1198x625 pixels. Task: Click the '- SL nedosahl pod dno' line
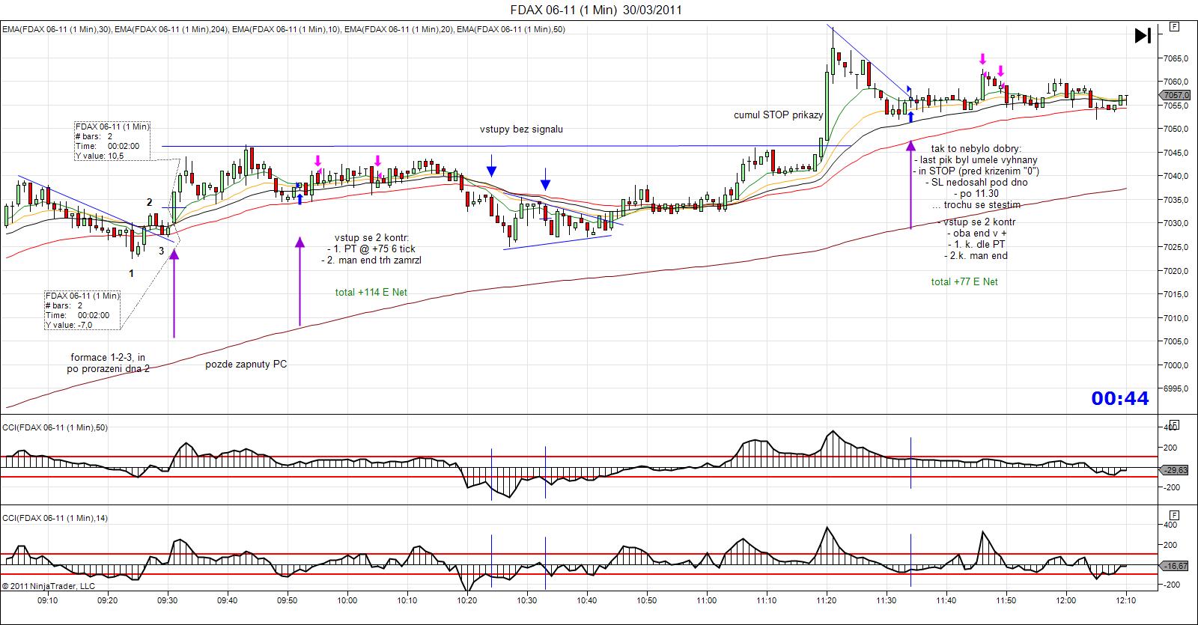point(976,182)
